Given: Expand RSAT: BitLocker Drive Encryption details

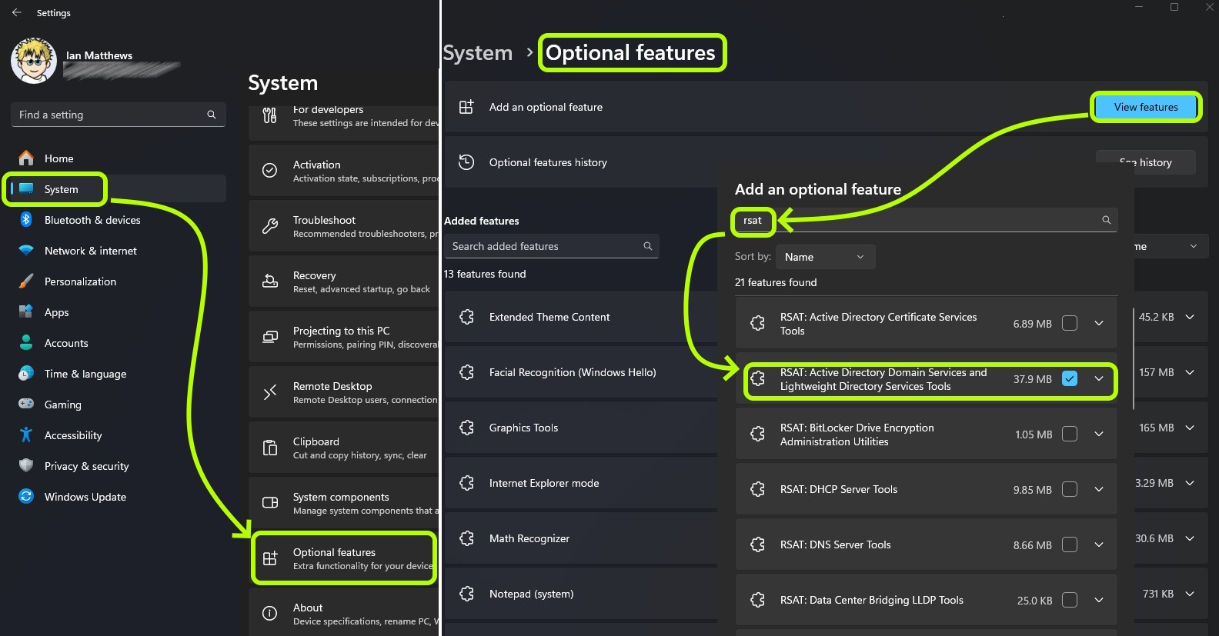Looking at the screenshot, I should [x=1099, y=434].
